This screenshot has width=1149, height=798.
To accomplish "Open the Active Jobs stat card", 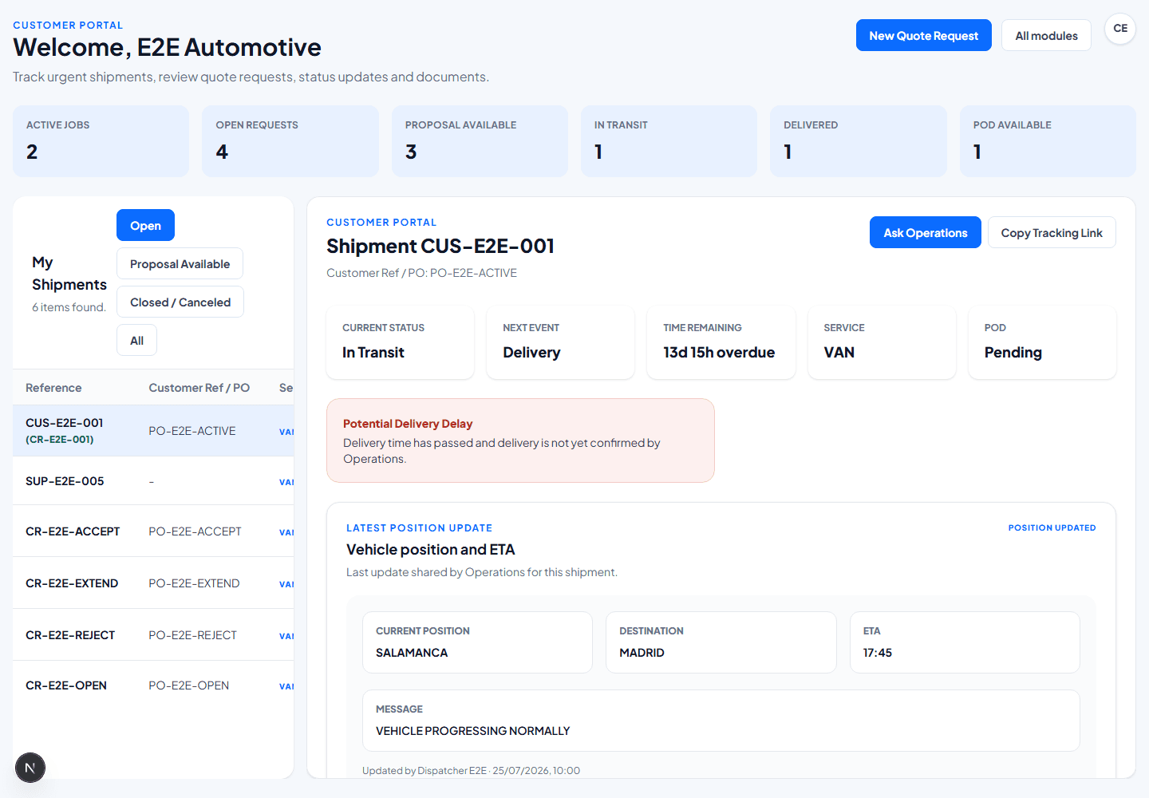I will pyautogui.click(x=101, y=141).
